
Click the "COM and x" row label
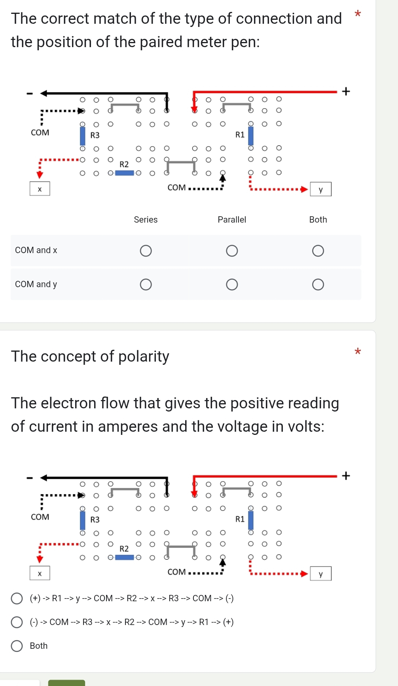pyautogui.click(x=36, y=250)
